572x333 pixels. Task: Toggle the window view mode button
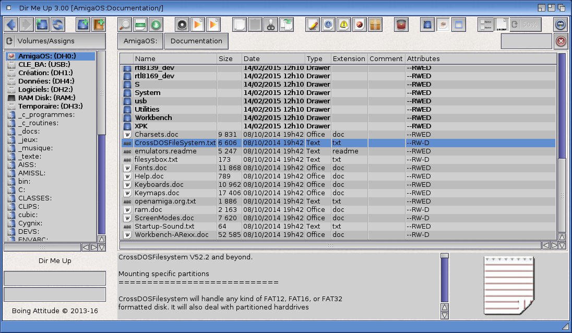[x=459, y=25]
